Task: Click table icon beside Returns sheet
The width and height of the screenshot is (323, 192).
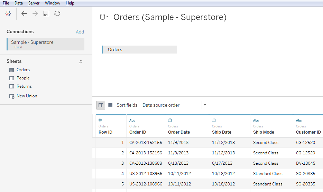Action: (x=11, y=86)
